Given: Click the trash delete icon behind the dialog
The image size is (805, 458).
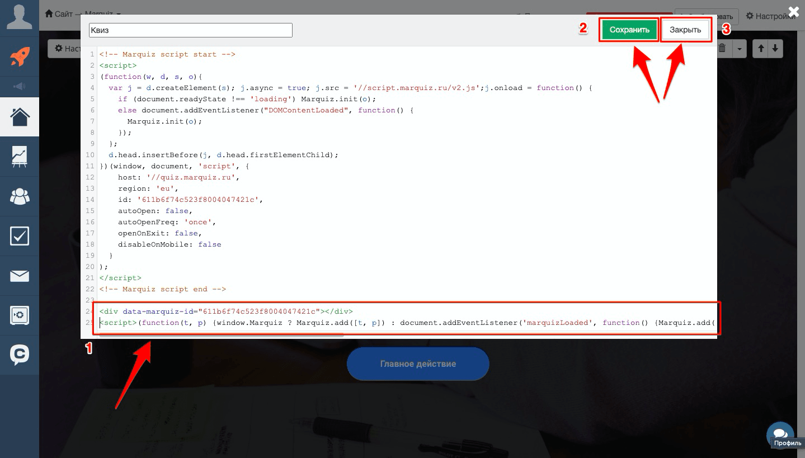Looking at the screenshot, I should click(x=723, y=49).
